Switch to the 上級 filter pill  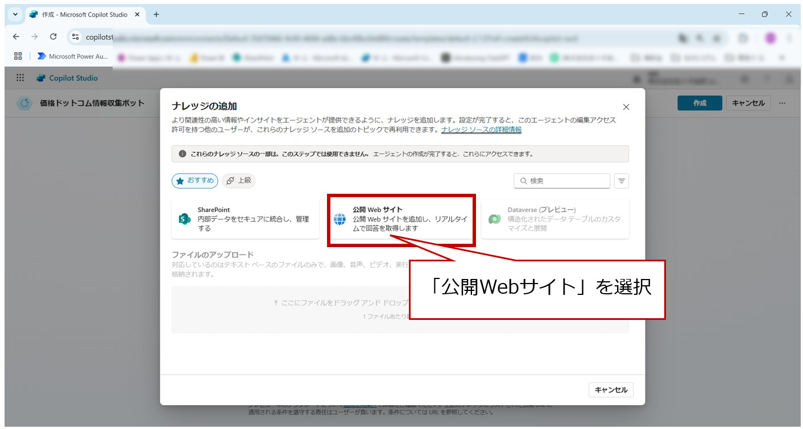pos(238,181)
